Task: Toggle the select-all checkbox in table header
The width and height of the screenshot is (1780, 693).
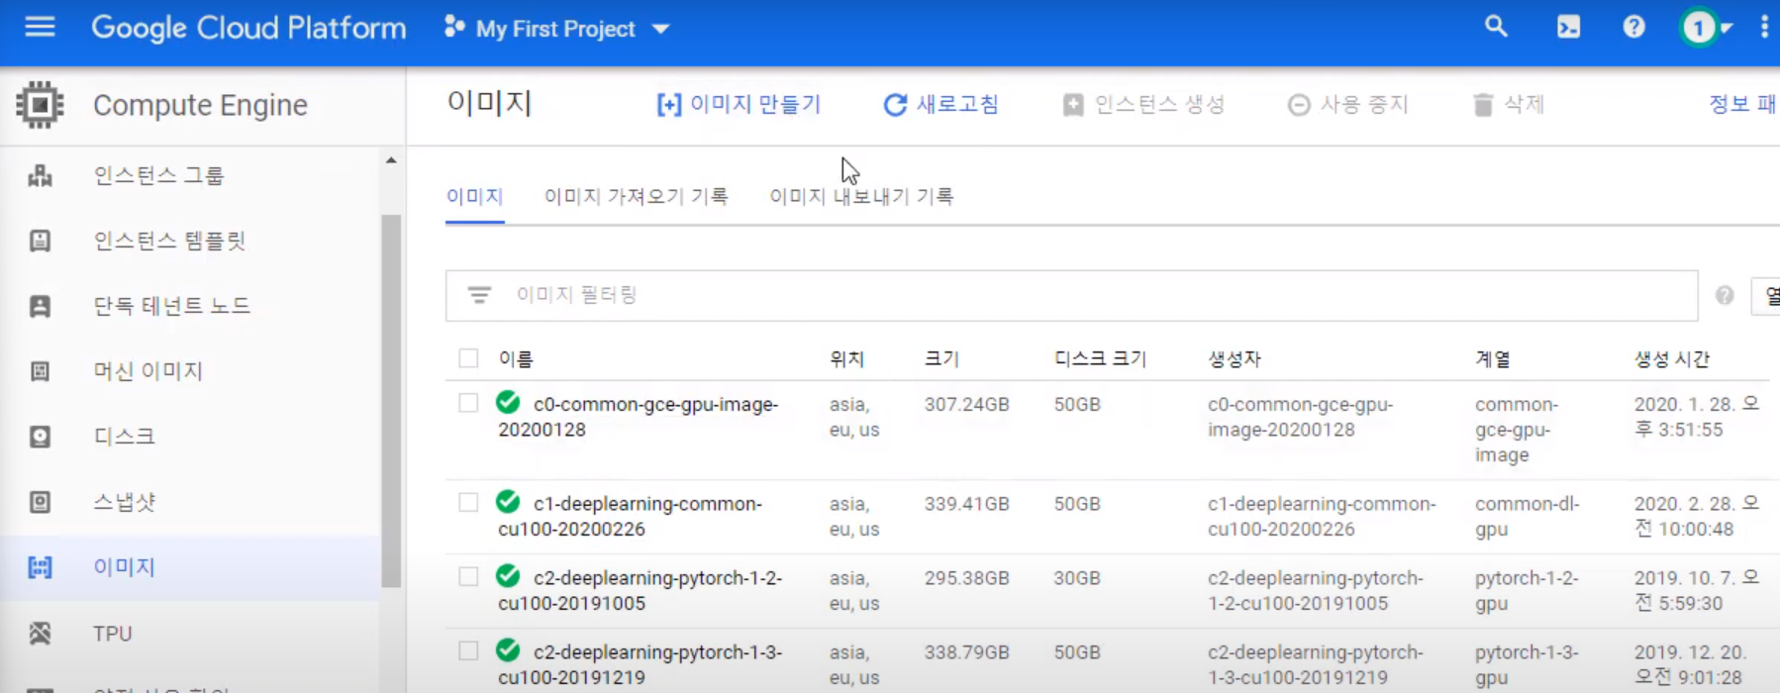Action: coord(468,358)
